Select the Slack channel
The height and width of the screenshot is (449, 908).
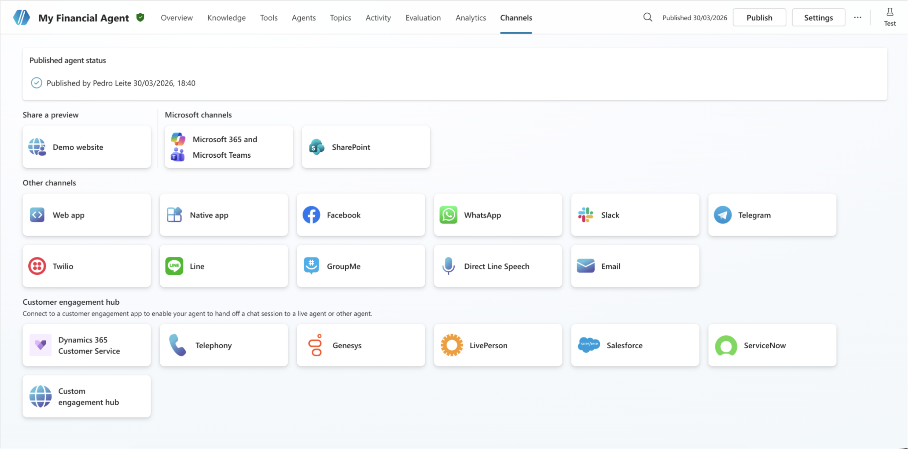pyautogui.click(x=635, y=215)
